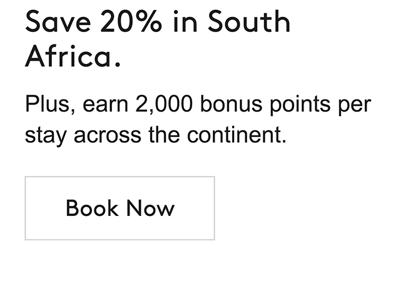Click the "2,000" number in the paragraph
413x288 pixels.
[x=163, y=104]
